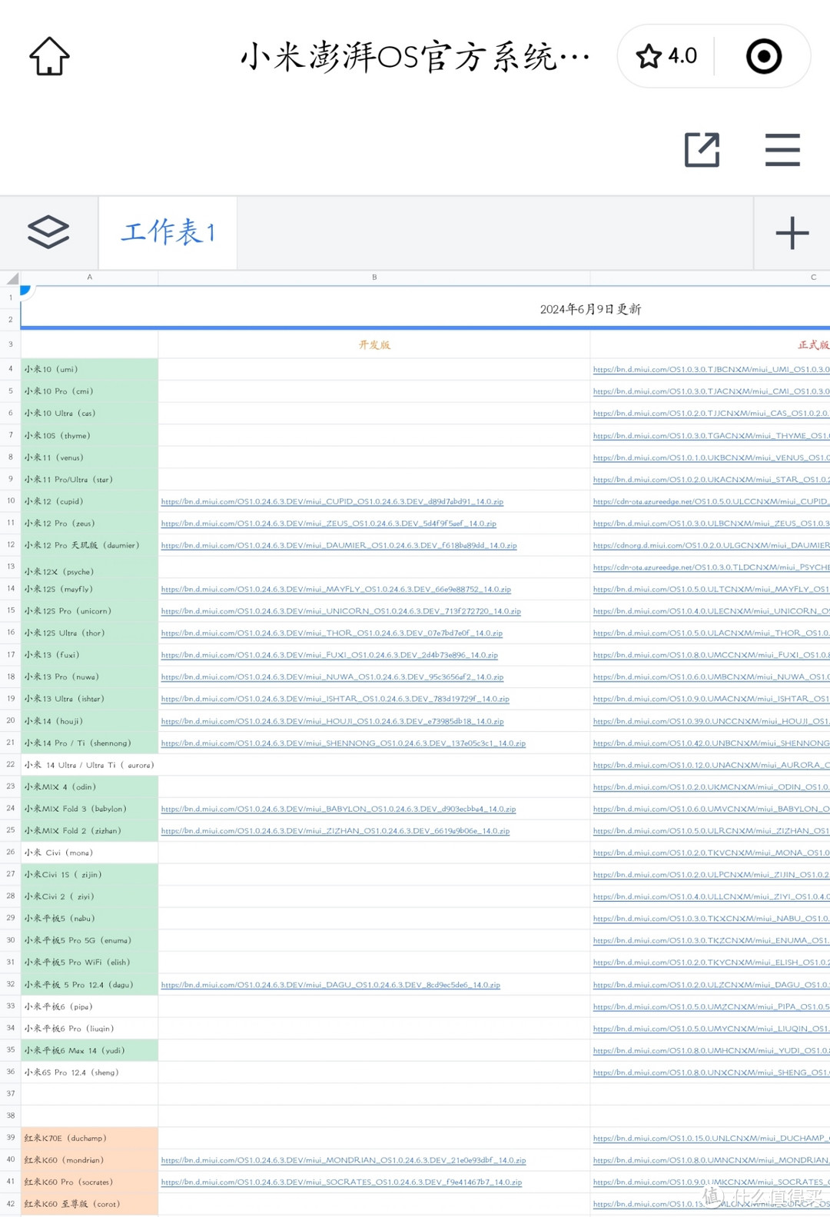Screen dimensions: 830x1217
Task: Open the STAR stable ROM link
Action: [x=711, y=480]
